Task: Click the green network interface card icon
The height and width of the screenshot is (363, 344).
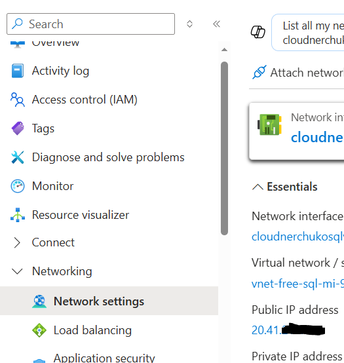Action: pyautogui.click(x=270, y=124)
